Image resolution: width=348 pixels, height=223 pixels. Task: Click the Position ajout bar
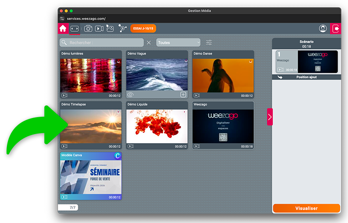pos(306,77)
